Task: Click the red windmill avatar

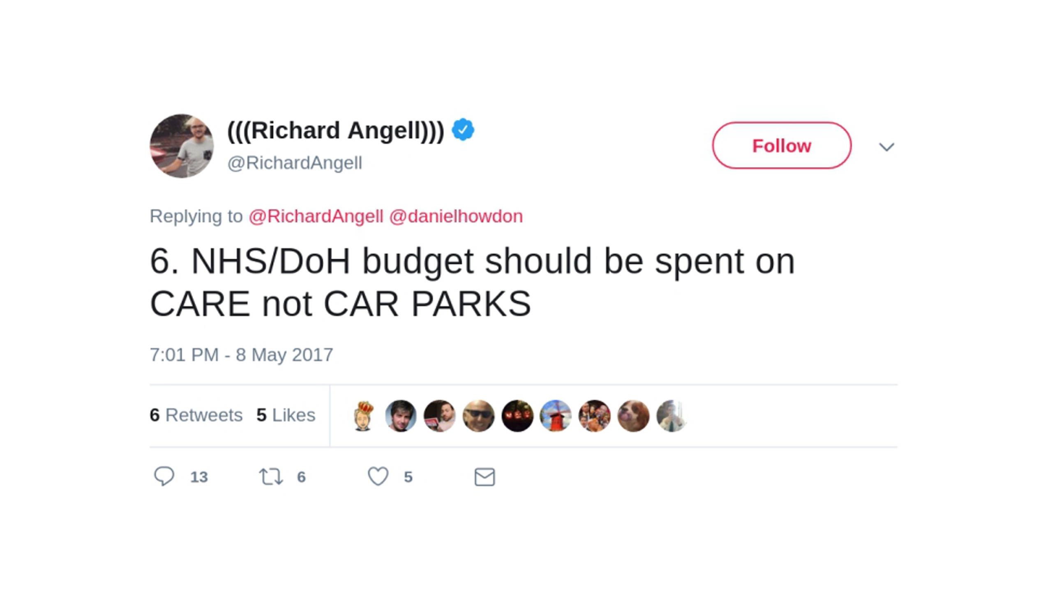Action: 556,416
